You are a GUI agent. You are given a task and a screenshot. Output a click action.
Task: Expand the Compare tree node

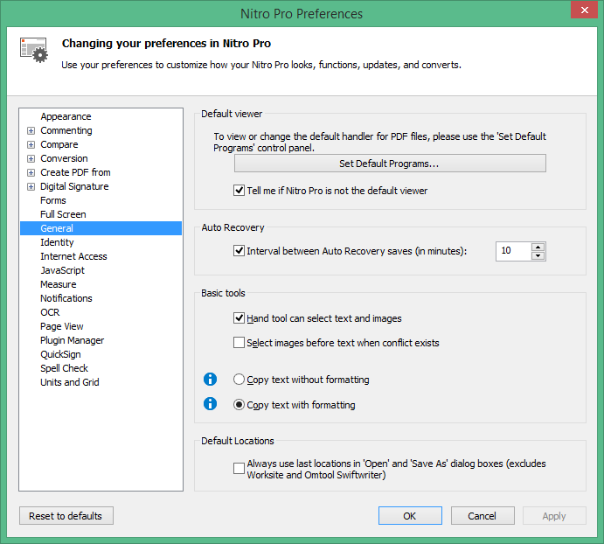tap(31, 144)
